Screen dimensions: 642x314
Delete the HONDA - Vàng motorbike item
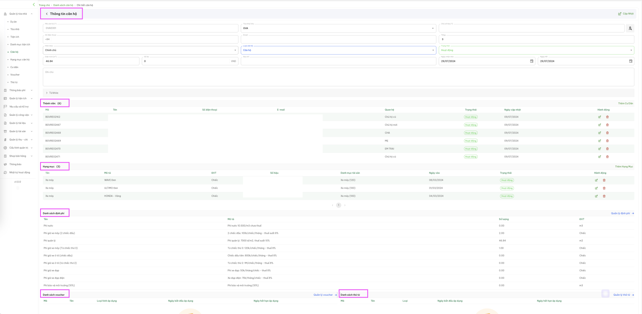[604, 196]
